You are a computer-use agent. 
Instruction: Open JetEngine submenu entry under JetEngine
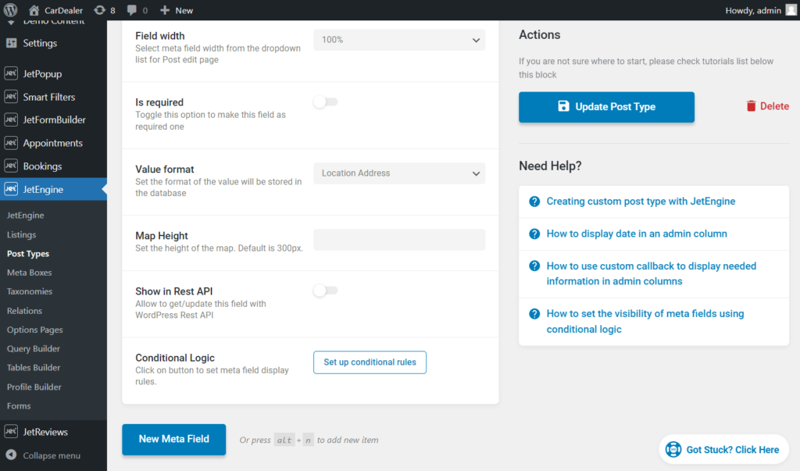point(26,216)
